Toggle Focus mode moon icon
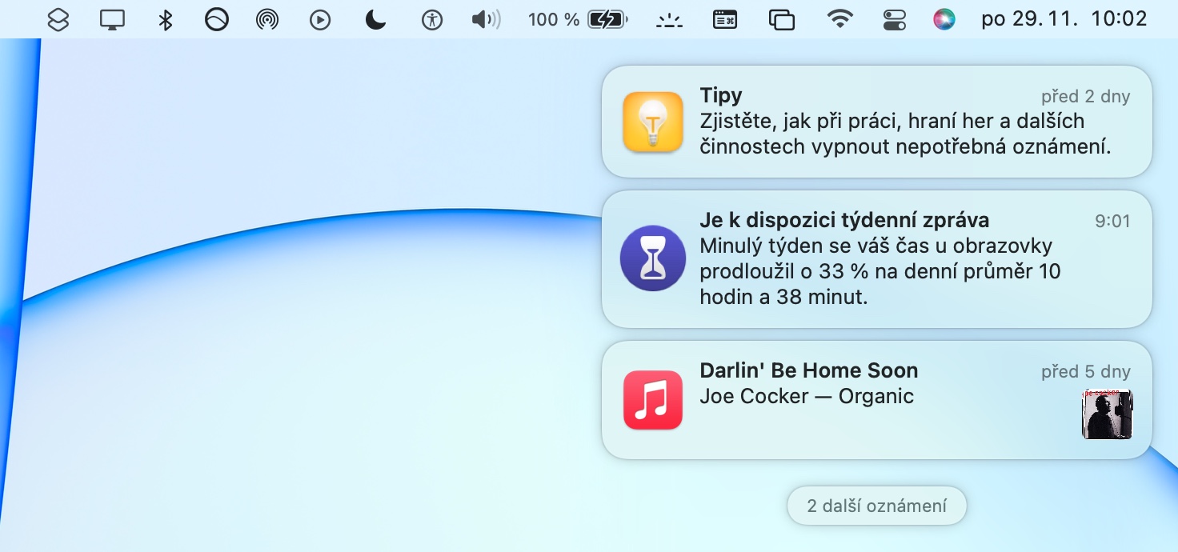The image size is (1178, 552). 375,19
